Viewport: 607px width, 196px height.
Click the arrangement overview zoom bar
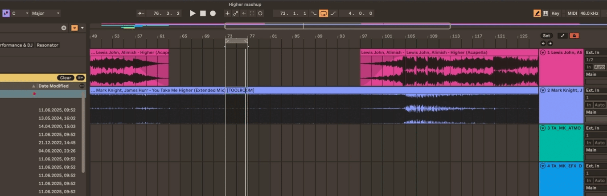tap(337, 26)
